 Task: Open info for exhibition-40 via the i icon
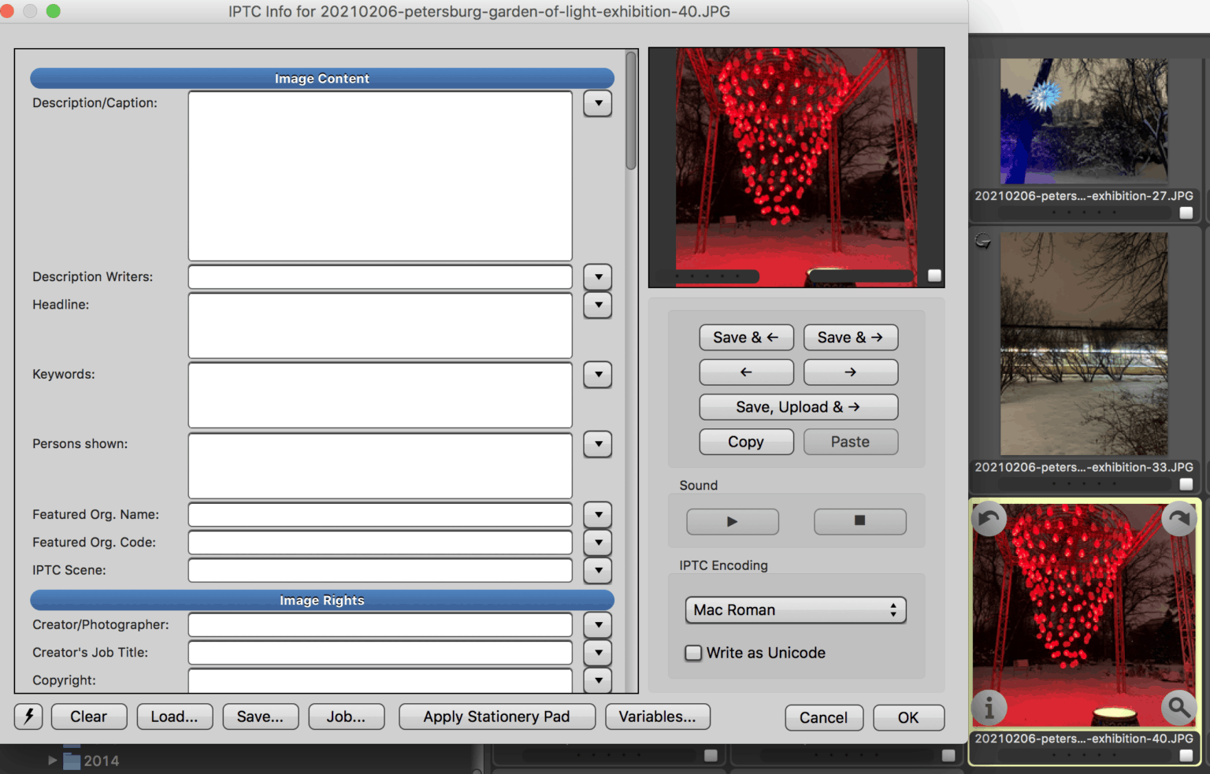point(989,708)
